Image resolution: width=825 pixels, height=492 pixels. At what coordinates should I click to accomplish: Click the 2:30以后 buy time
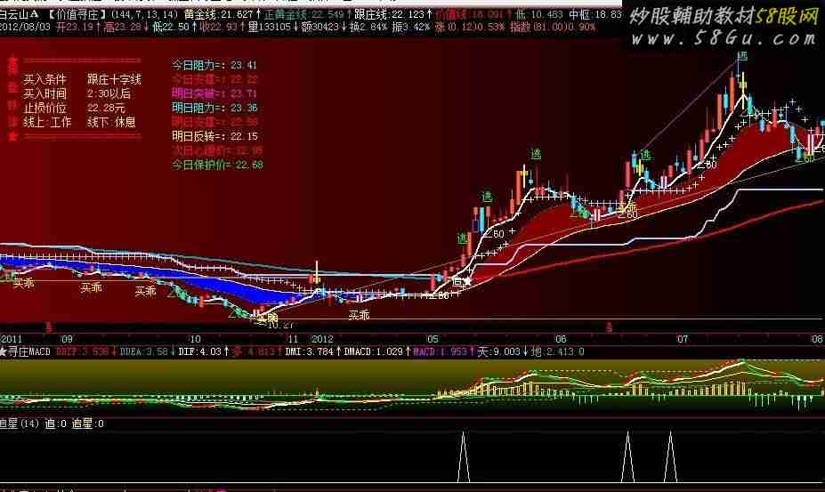point(109,93)
